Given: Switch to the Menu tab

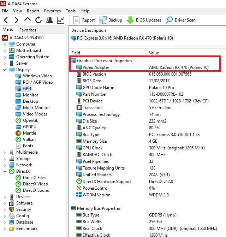Looking at the screenshot, I should [x=8, y=29].
